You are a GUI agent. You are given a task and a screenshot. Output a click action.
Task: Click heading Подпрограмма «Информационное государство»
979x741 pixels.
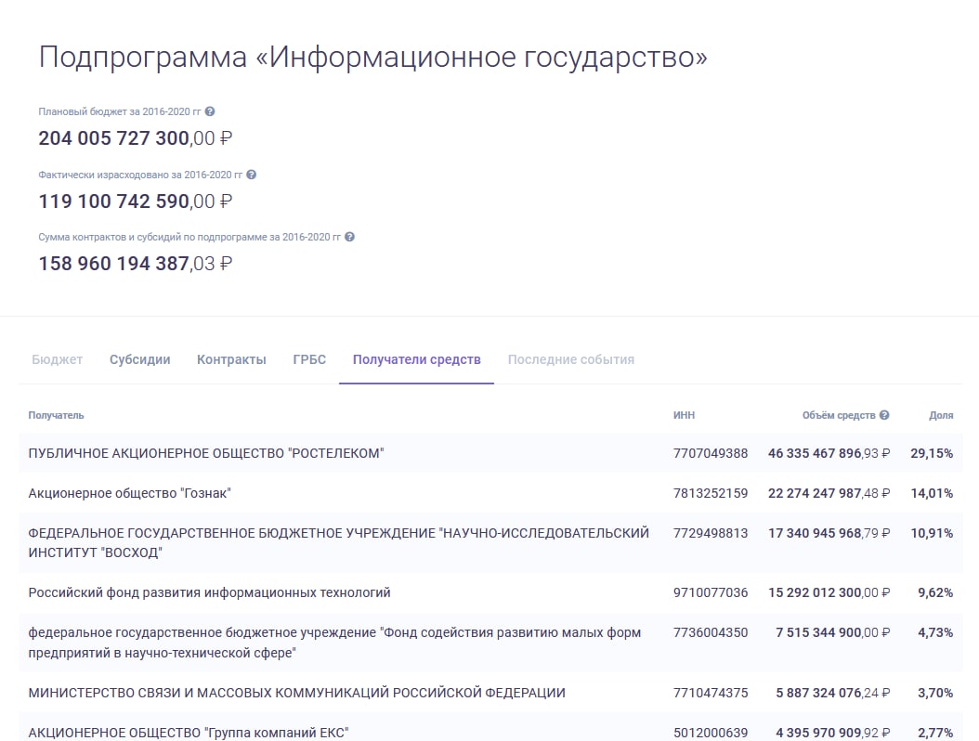(372, 58)
